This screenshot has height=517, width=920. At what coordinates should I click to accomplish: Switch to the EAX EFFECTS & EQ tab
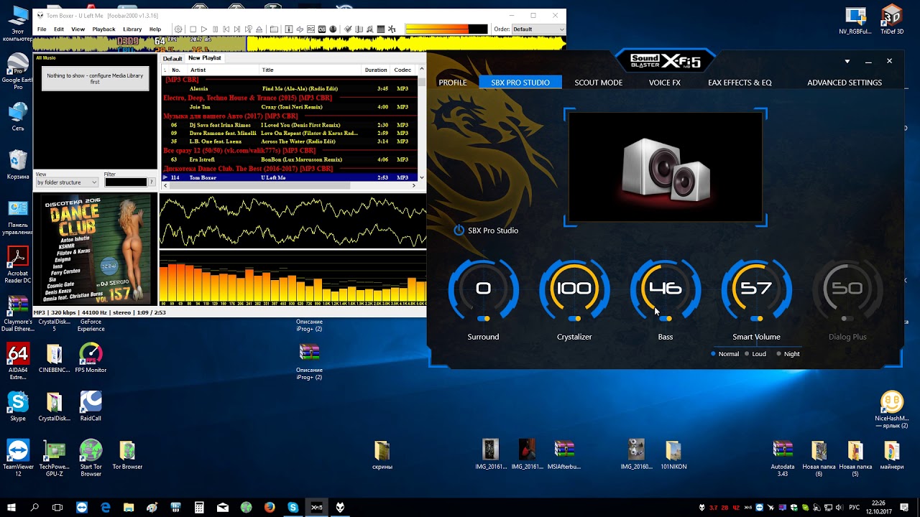pyautogui.click(x=740, y=83)
